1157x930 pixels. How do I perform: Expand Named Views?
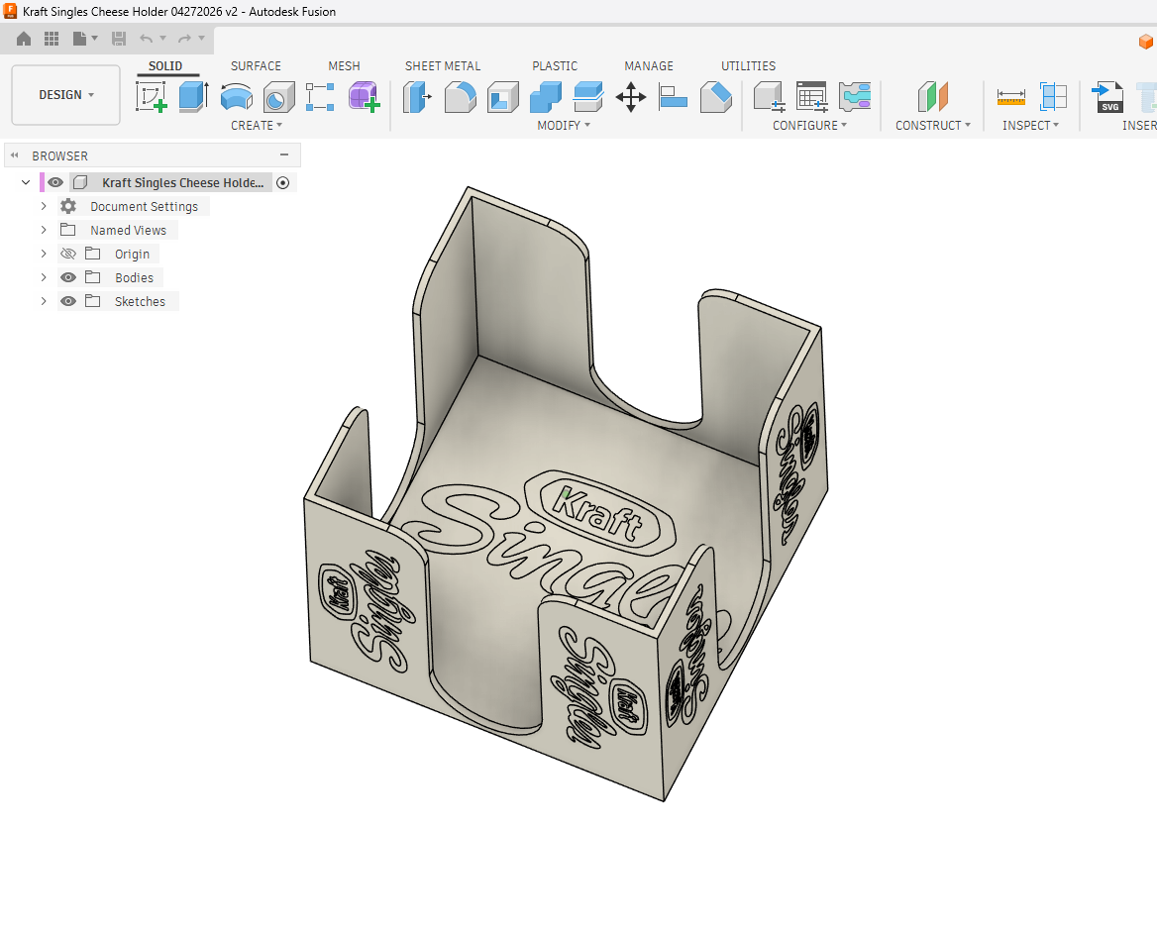click(x=44, y=230)
